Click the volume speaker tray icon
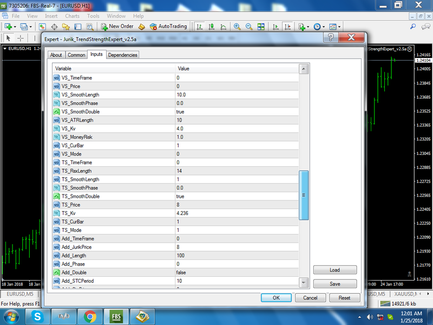 (370, 317)
